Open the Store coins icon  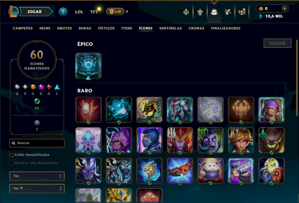pyautogui.click(x=242, y=12)
